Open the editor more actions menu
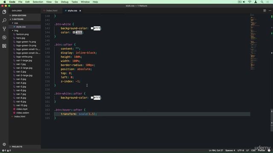273x153 pixels. (270, 11)
